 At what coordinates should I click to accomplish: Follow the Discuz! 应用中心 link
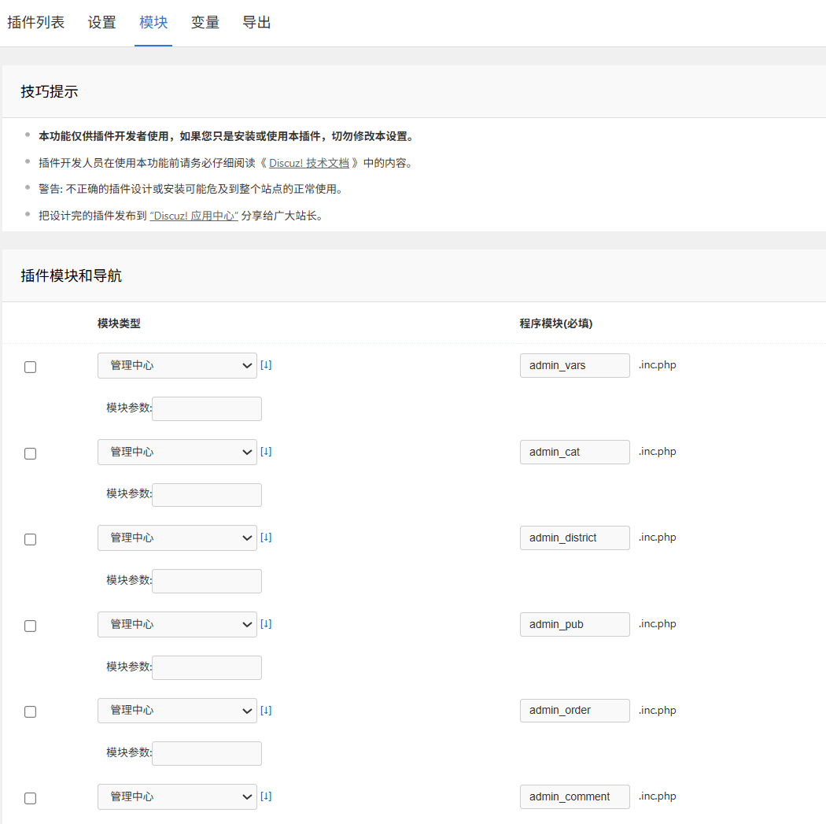point(194,216)
